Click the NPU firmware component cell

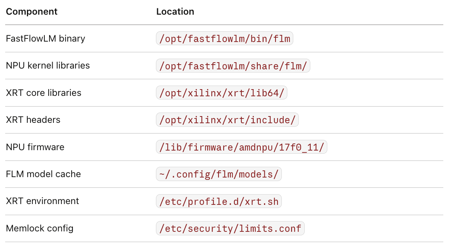(x=35, y=147)
